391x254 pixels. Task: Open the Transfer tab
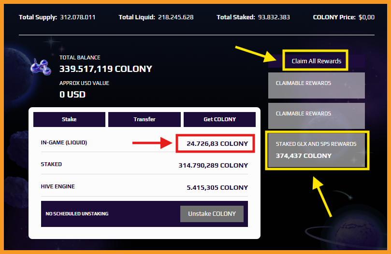pos(145,119)
